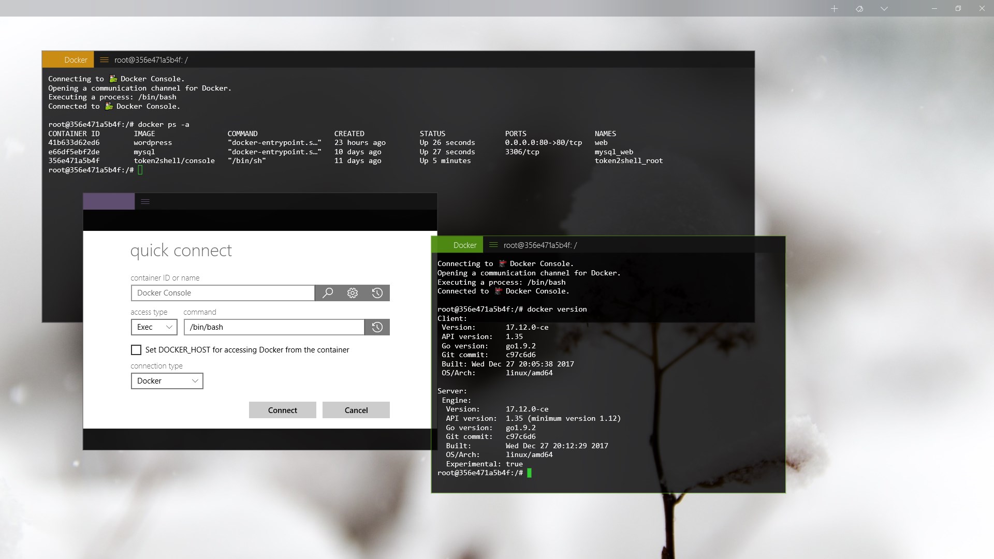Select the green Docker tab
Image resolution: width=994 pixels, height=559 pixels.
458,245
